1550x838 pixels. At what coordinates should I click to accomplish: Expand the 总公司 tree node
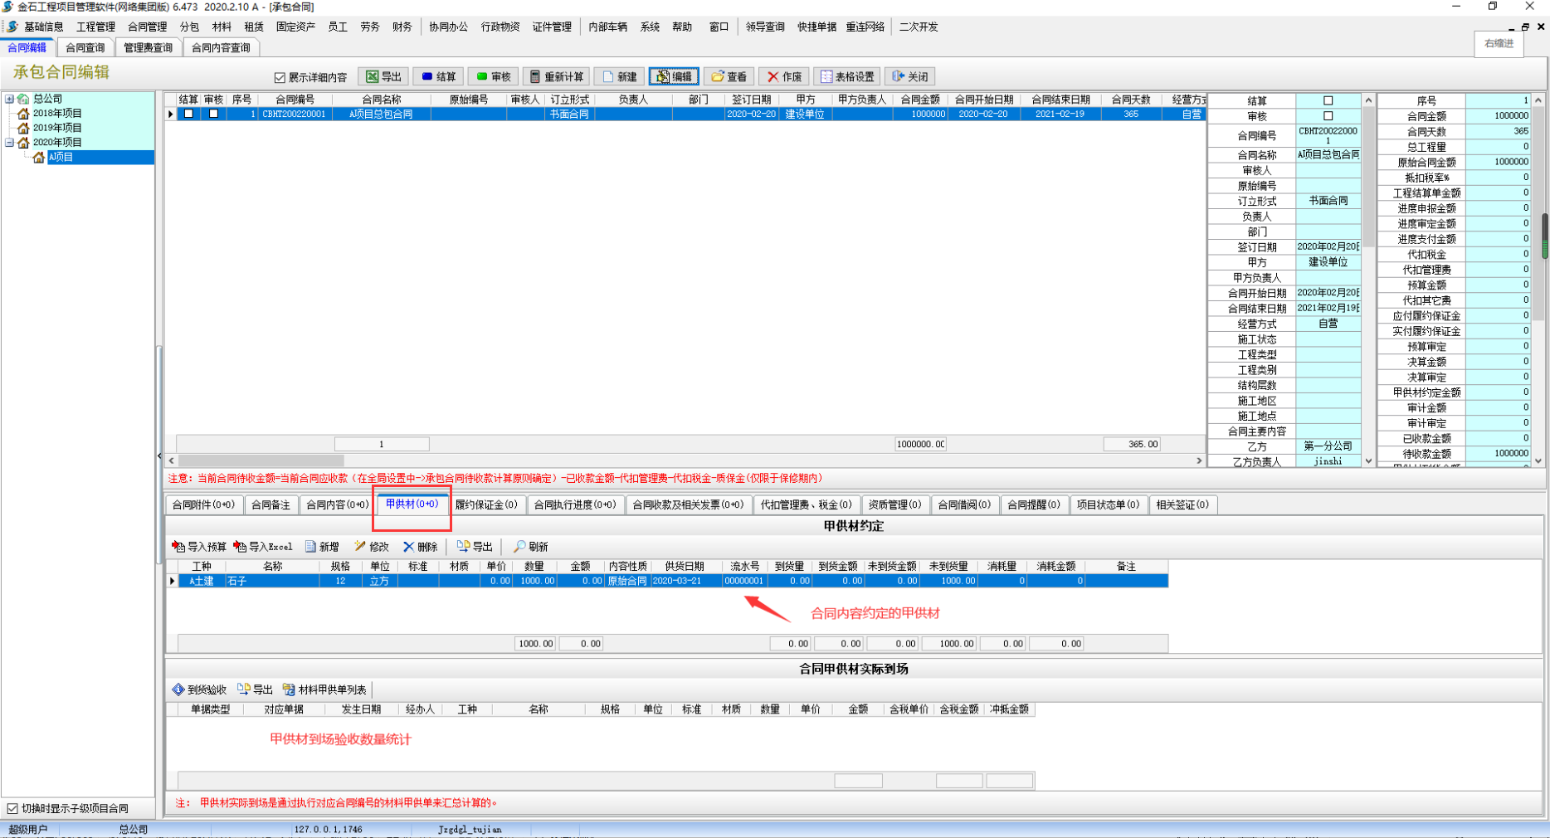(x=9, y=99)
